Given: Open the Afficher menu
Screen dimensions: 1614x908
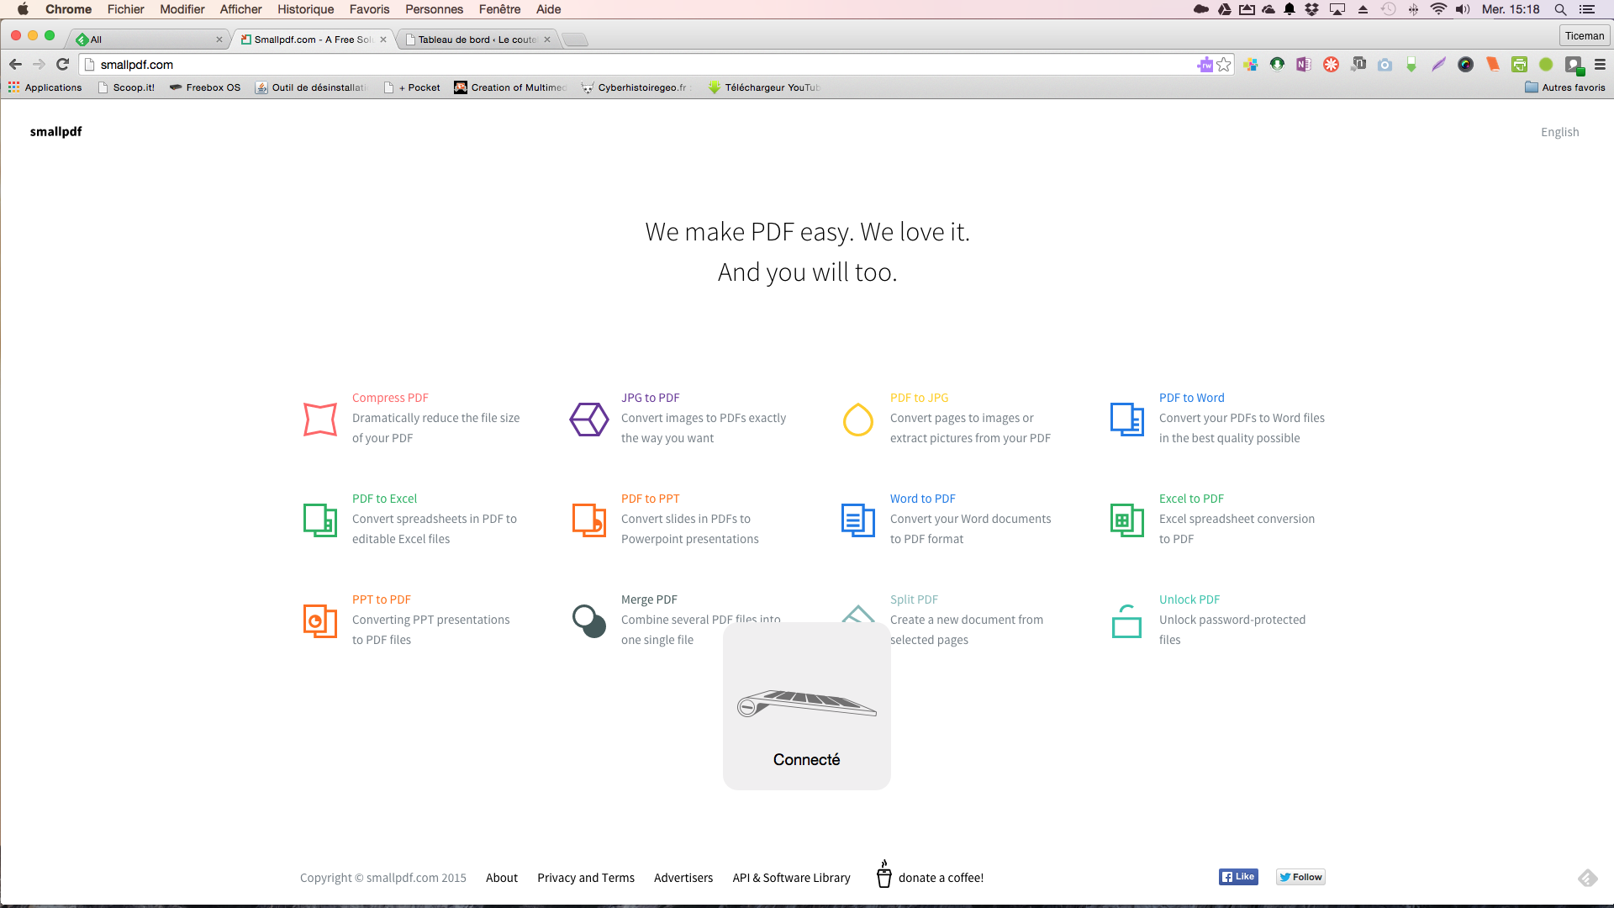Looking at the screenshot, I should pos(240,9).
